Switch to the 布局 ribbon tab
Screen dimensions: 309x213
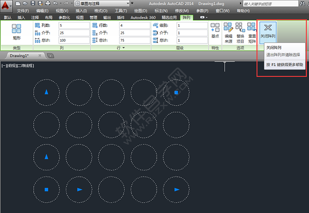tap(48, 18)
